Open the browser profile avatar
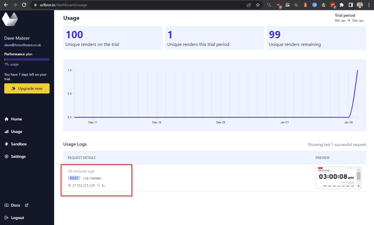This screenshot has height=225, width=374. (x=360, y=5)
